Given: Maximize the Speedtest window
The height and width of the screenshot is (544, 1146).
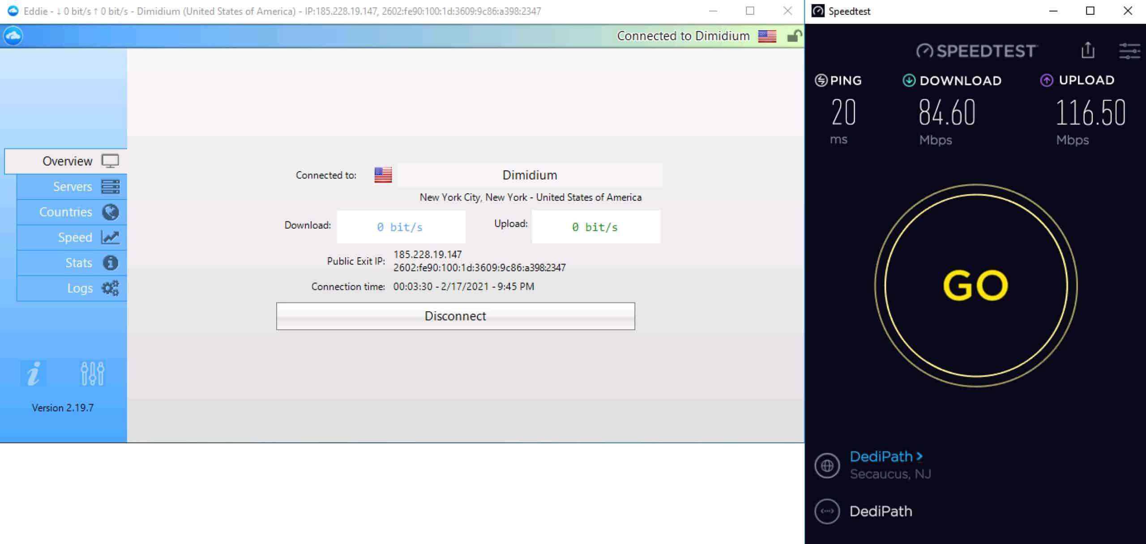Looking at the screenshot, I should click(x=1090, y=11).
